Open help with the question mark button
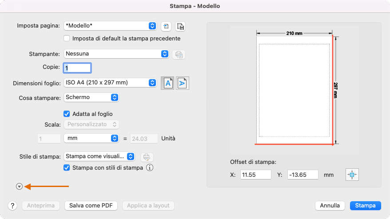 point(12,206)
